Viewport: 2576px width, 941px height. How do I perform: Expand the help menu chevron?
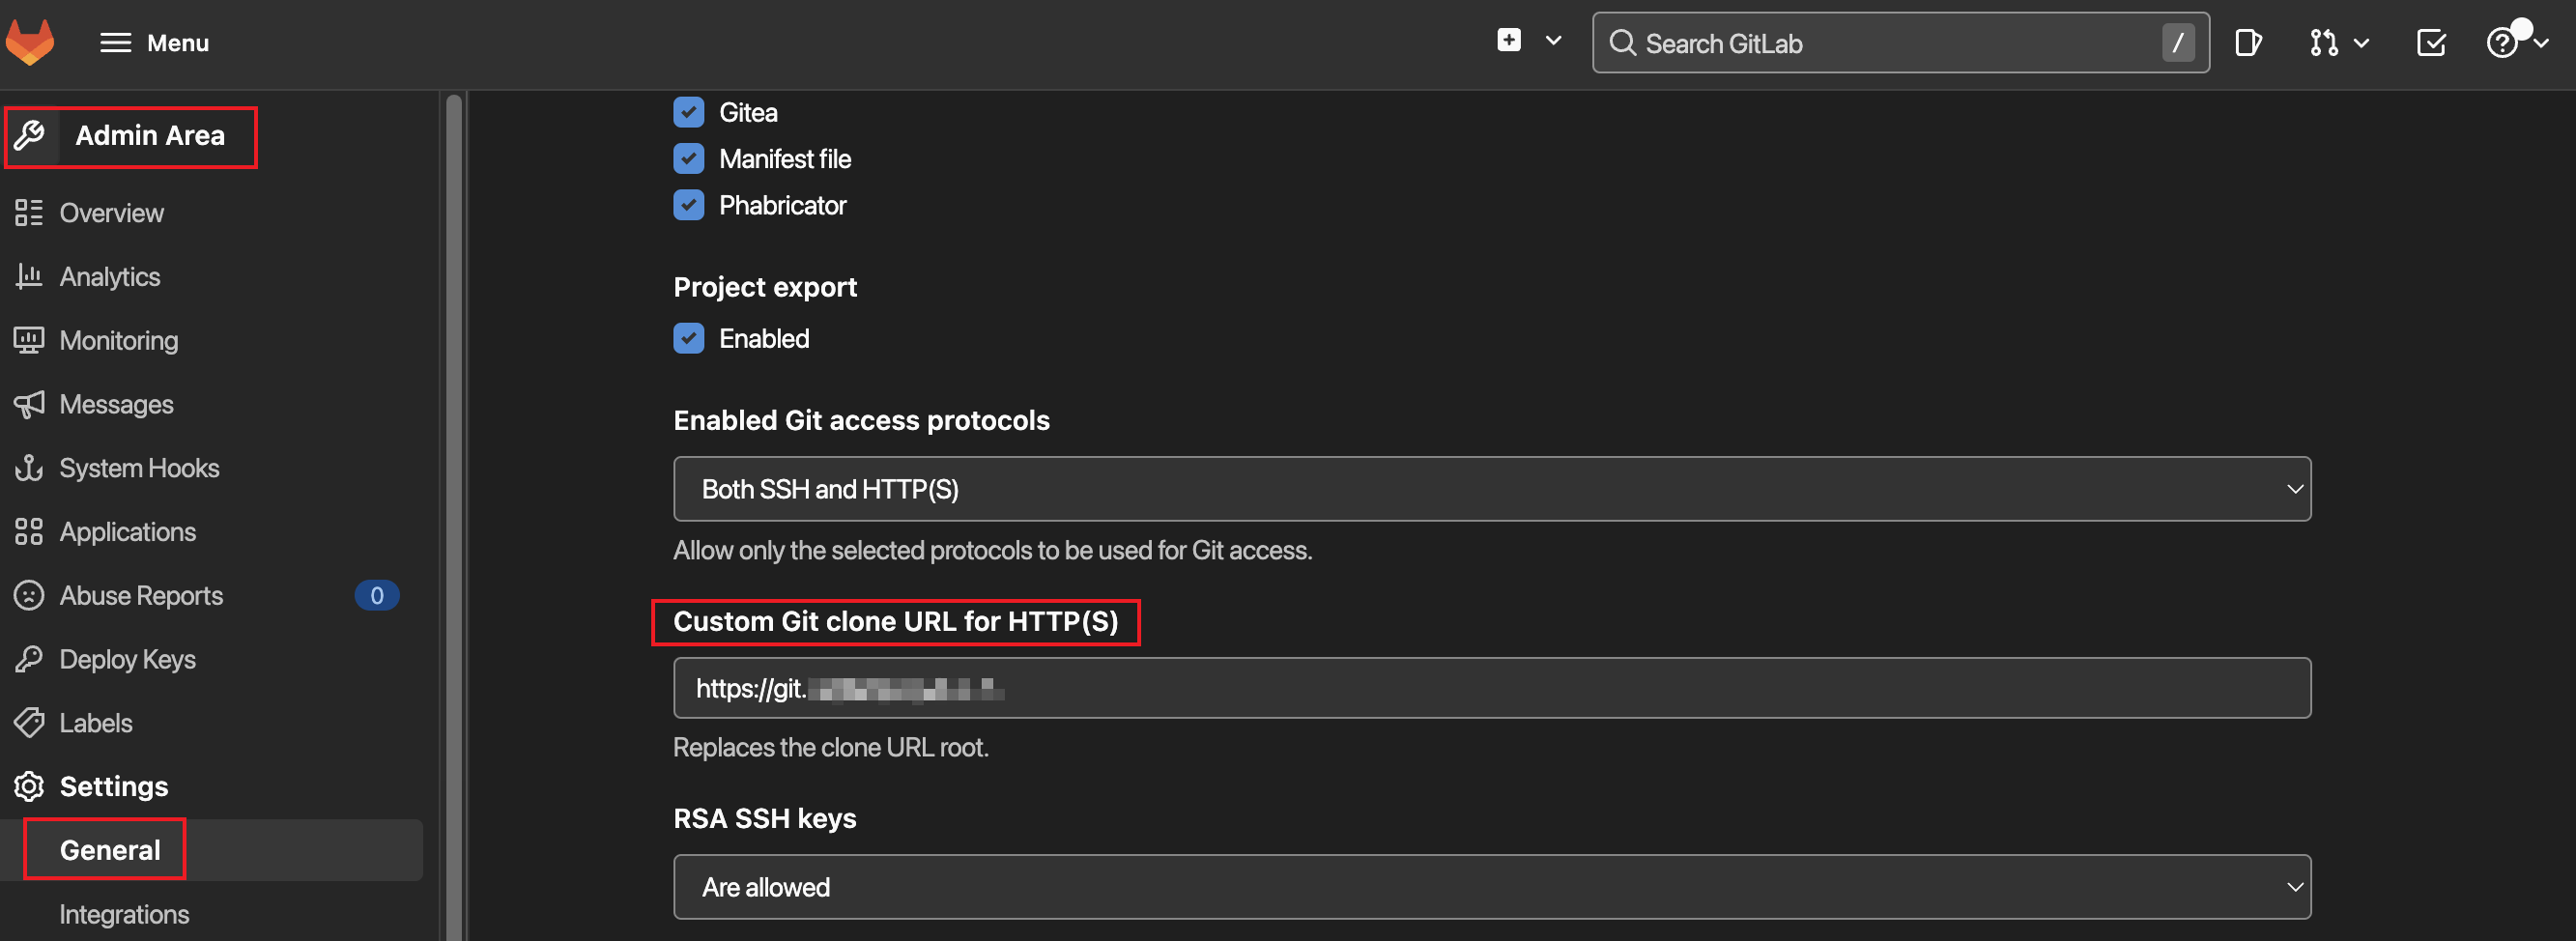(2540, 43)
